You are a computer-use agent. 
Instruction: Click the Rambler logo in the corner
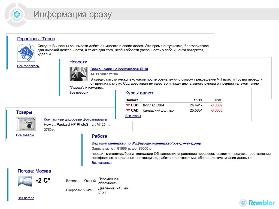(257, 202)
